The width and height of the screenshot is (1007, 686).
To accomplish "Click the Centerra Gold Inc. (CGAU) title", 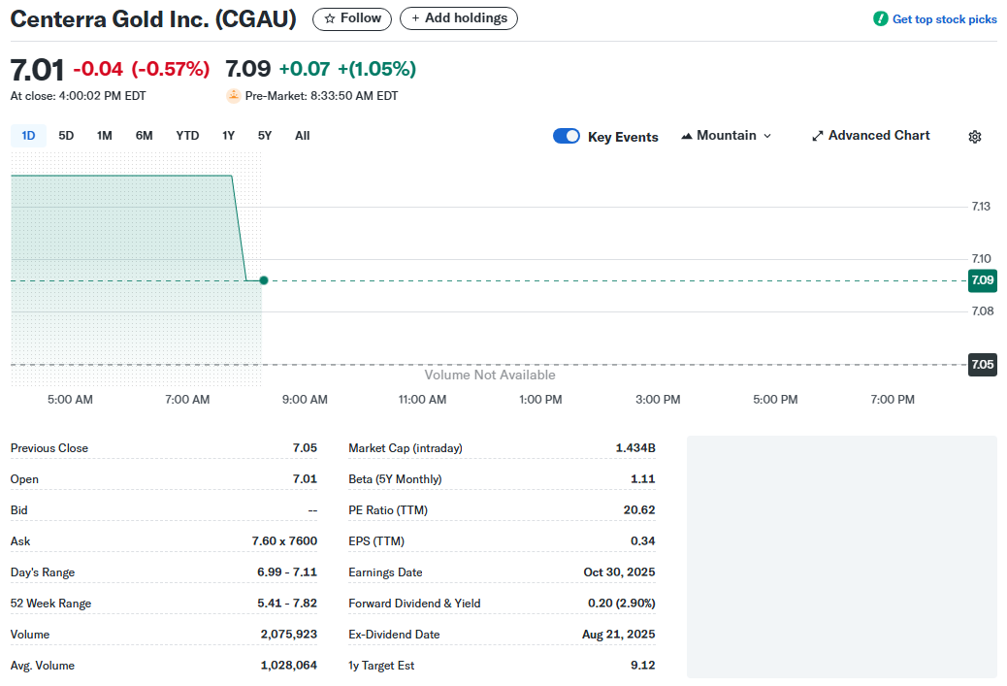I will [153, 19].
